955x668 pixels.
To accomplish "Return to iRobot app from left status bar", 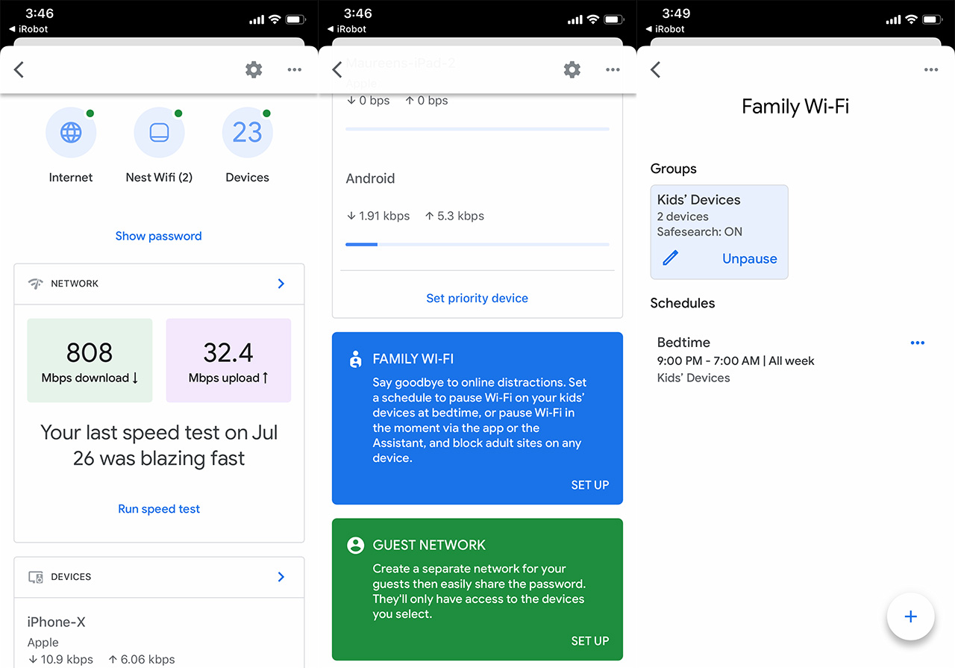I will point(28,29).
